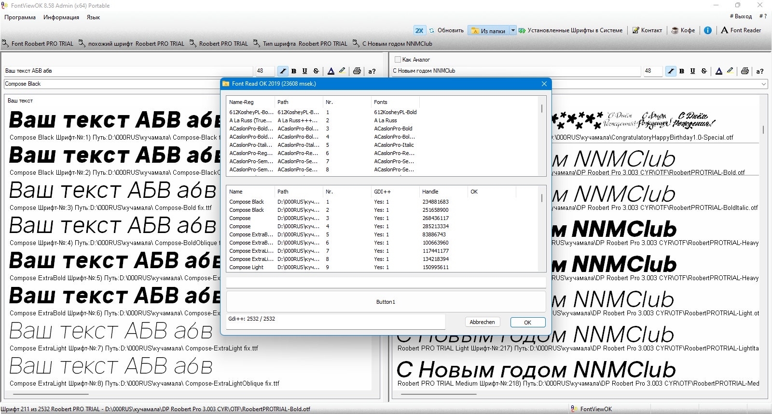Enable the Как Аналог checkbox
The image size is (772, 414).
tap(398, 60)
